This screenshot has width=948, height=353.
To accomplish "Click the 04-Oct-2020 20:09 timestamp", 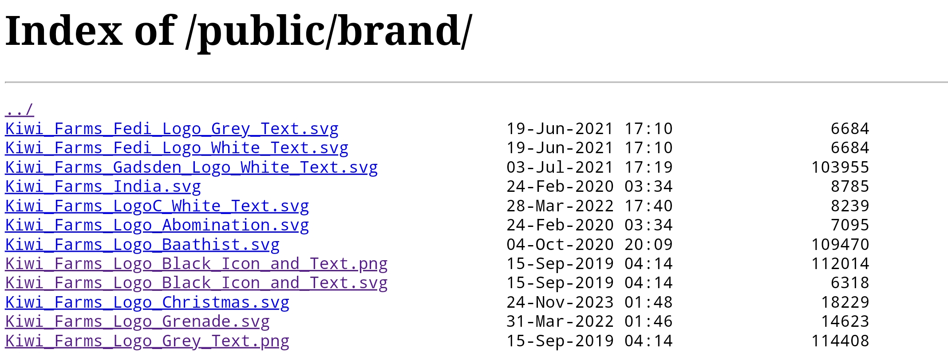I will click(590, 245).
